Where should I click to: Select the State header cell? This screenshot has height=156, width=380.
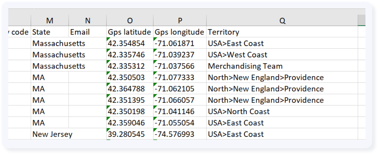50,32
